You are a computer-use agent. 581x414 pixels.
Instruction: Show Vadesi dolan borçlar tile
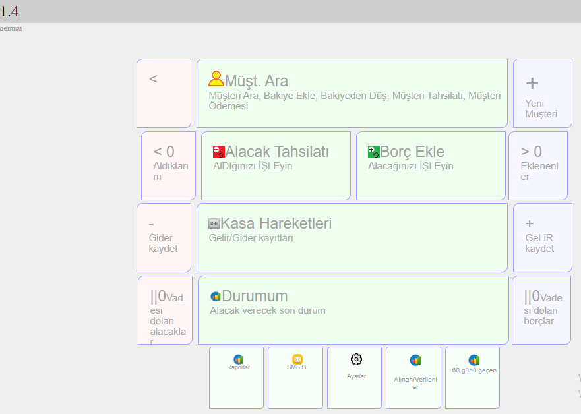(541, 310)
